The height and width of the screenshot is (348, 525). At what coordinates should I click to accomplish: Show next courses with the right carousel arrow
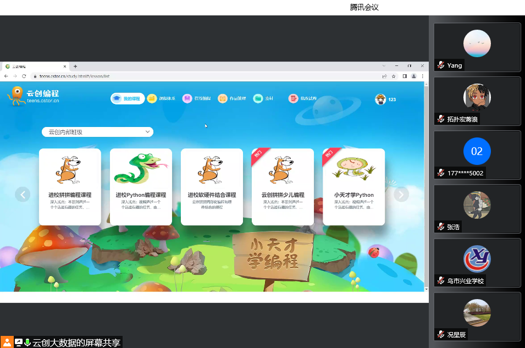click(401, 194)
